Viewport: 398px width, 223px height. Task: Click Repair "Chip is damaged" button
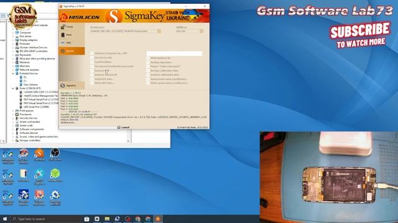(164, 66)
